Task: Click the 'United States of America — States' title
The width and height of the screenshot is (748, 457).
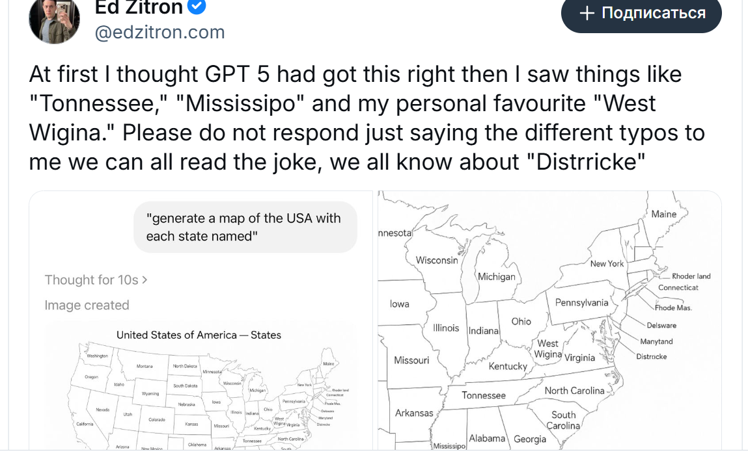Action: pos(199,335)
